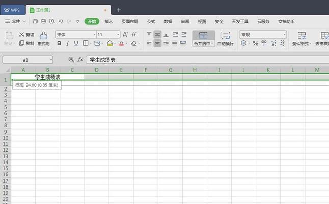
Task: Align text right
Action: tap(166, 43)
